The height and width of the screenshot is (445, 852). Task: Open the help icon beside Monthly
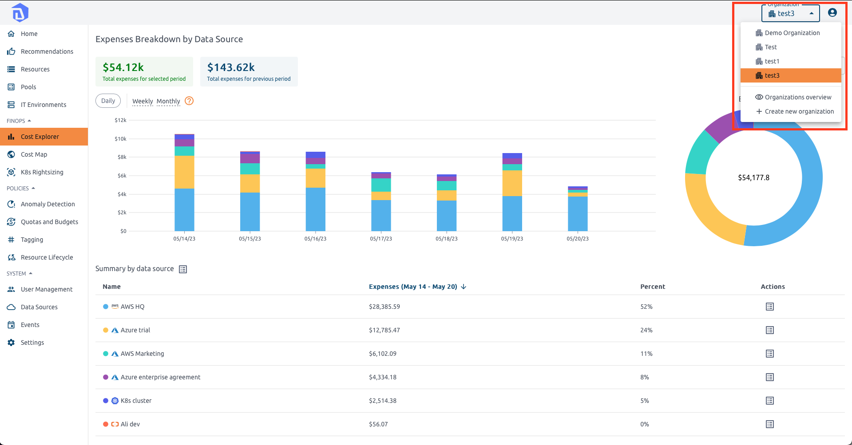tap(189, 101)
